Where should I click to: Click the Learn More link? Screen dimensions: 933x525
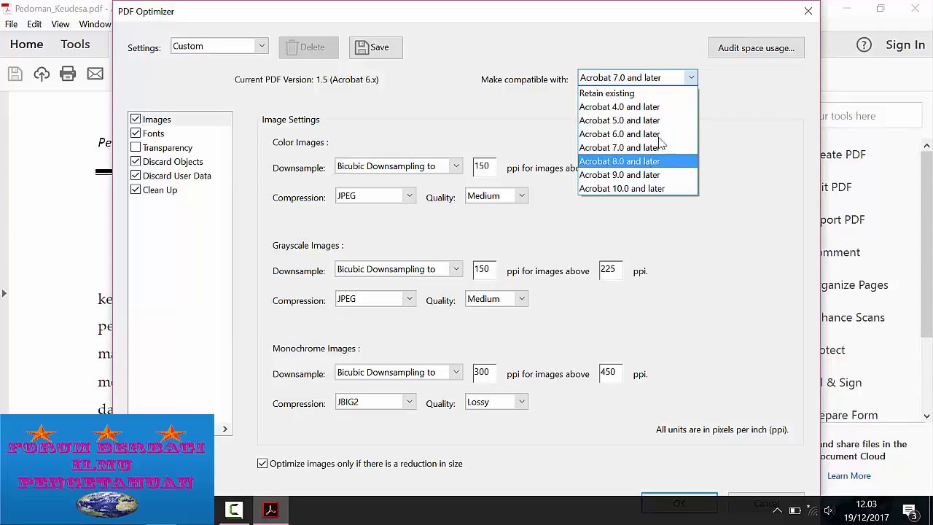[x=849, y=475]
